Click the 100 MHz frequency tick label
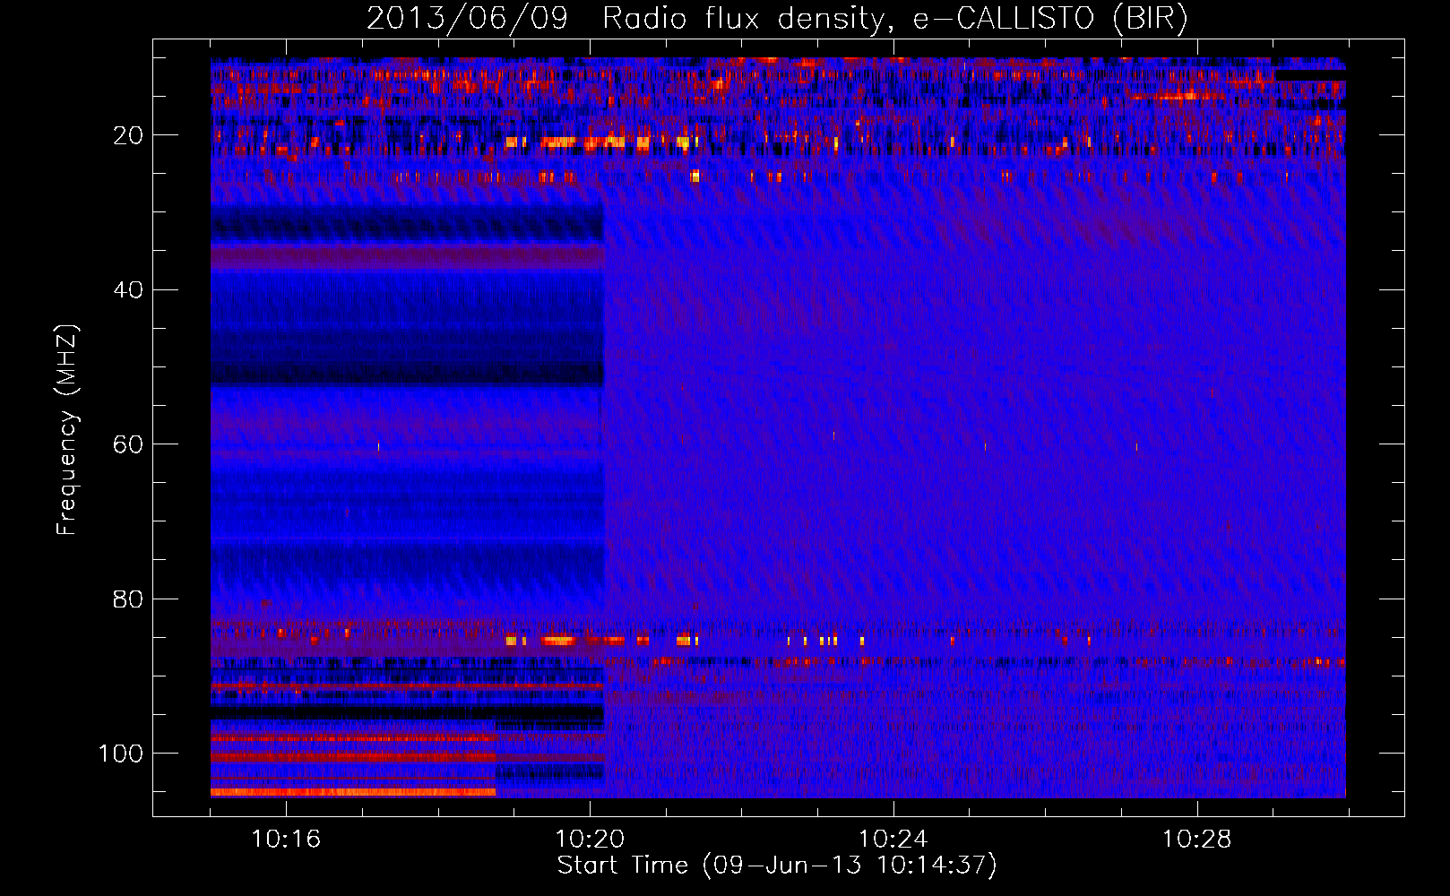This screenshot has width=1450, height=896. click(x=121, y=754)
